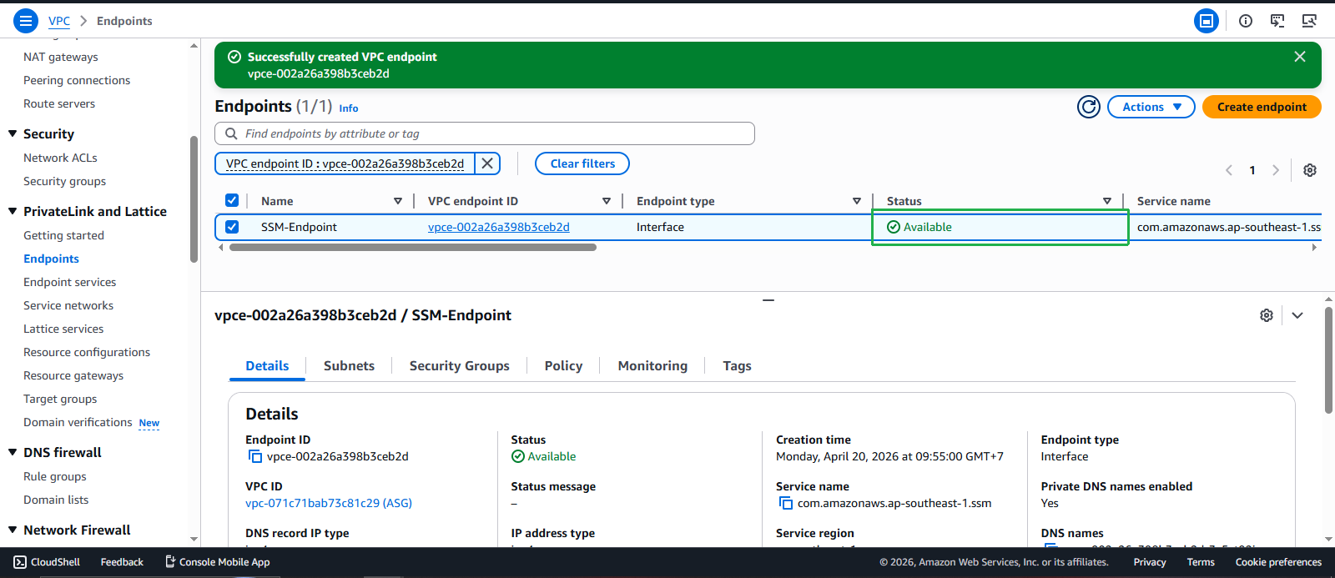Remove the VPC endpoint ID filter token

point(488,163)
